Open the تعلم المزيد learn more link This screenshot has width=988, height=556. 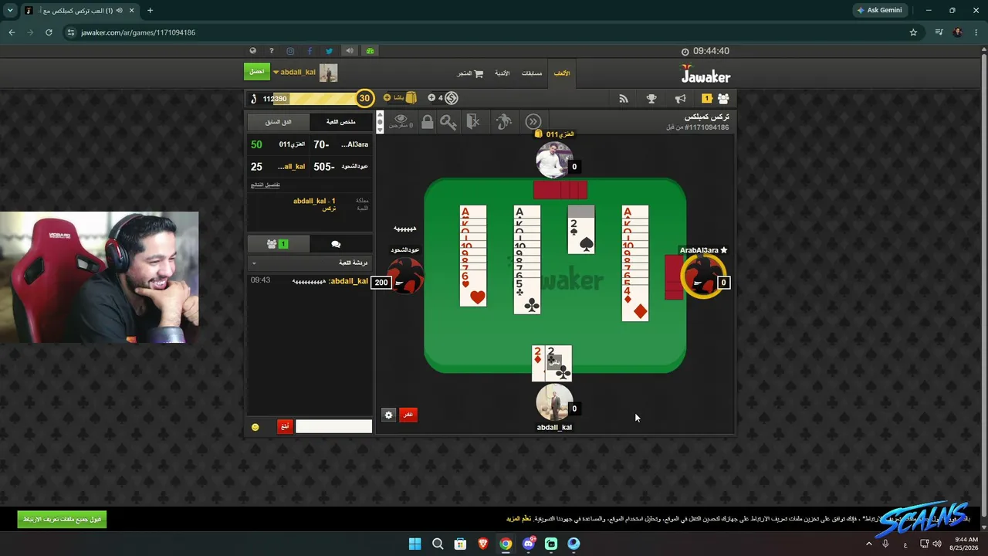(x=519, y=518)
